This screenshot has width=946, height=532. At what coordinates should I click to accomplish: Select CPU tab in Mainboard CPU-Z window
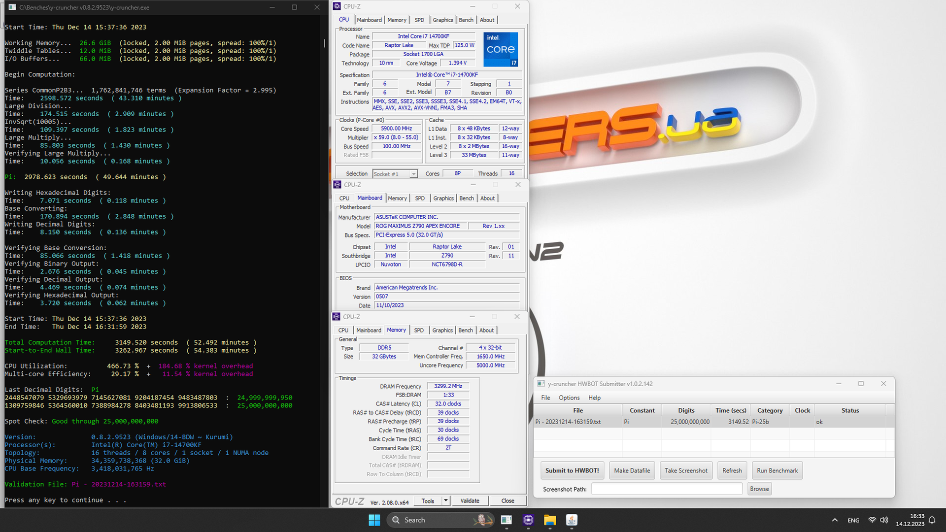[344, 198]
